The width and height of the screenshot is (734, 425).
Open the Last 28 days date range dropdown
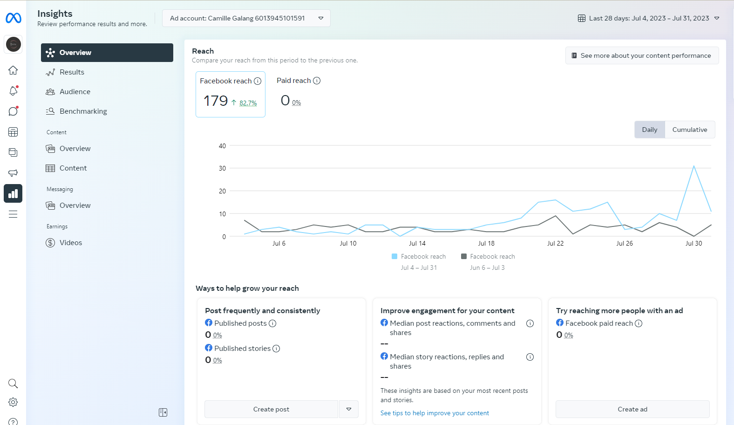[649, 18]
